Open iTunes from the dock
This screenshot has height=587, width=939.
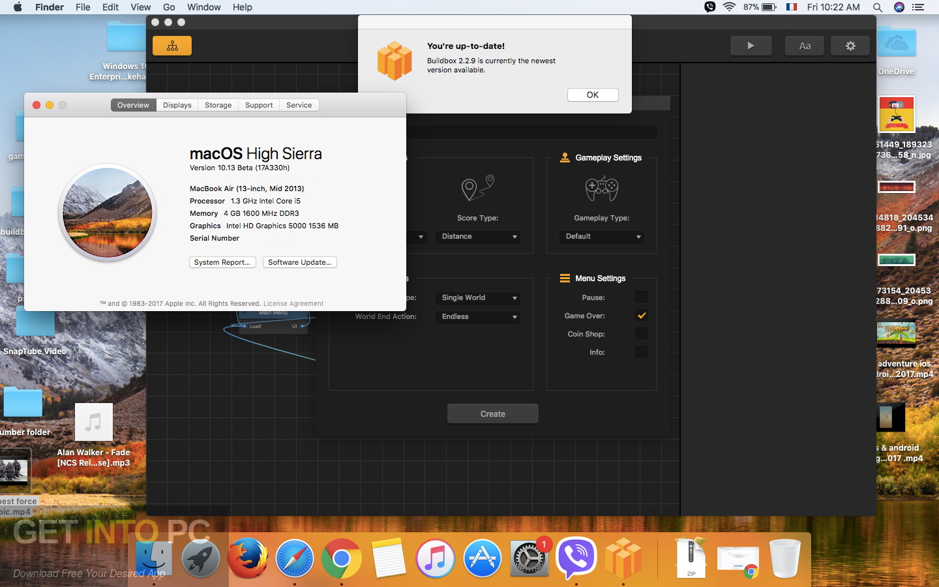[x=436, y=558]
